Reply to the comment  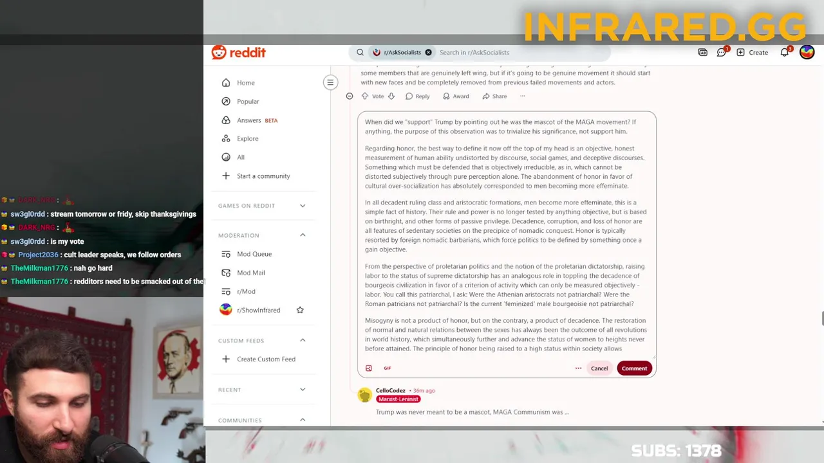point(417,96)
